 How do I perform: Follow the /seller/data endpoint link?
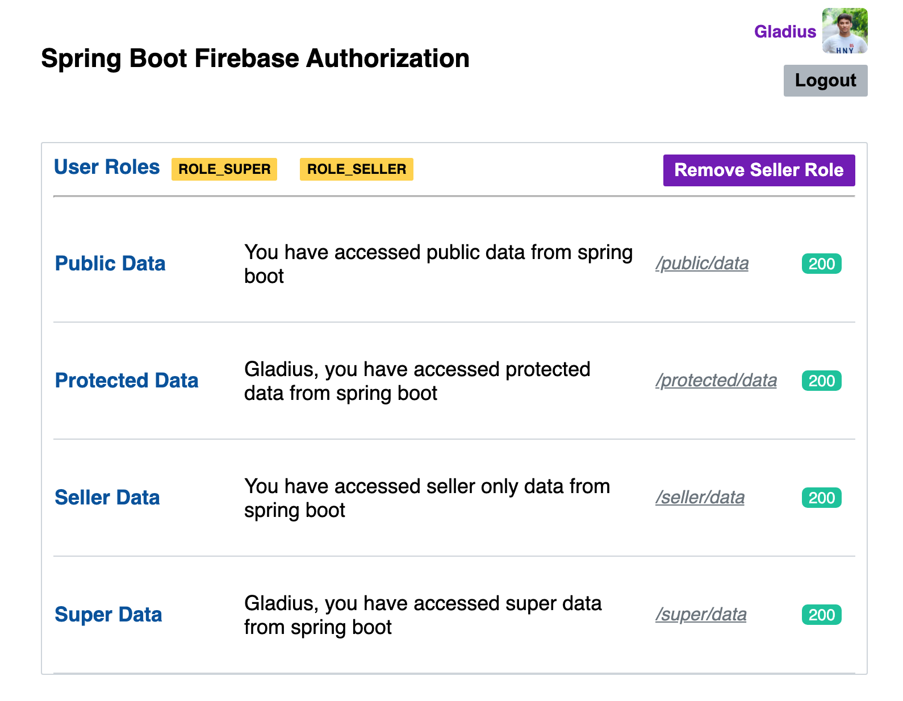click(x=700, y=498)
